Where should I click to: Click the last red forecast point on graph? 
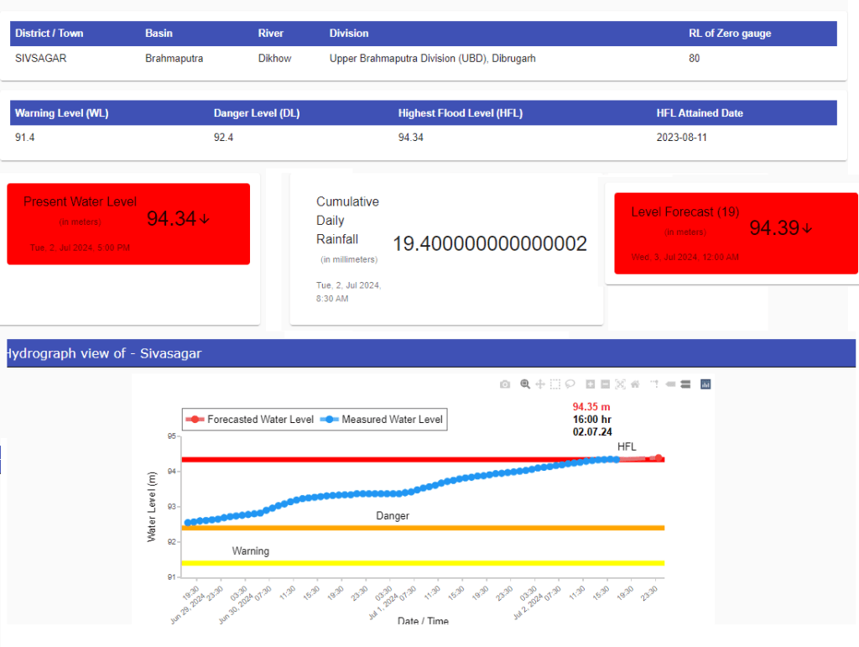click(x=659, y=458)
